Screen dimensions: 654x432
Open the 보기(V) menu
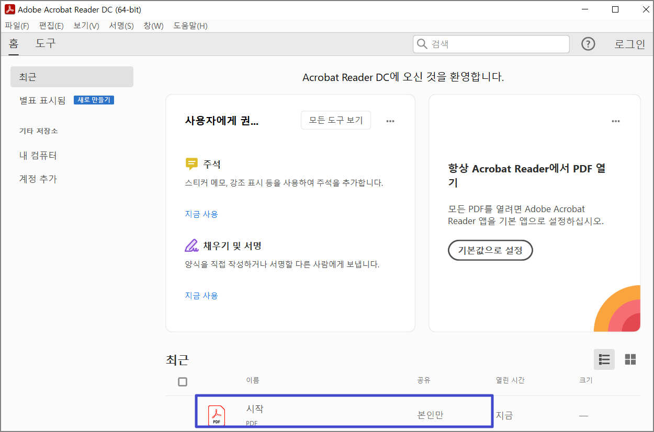click(86, 26)
